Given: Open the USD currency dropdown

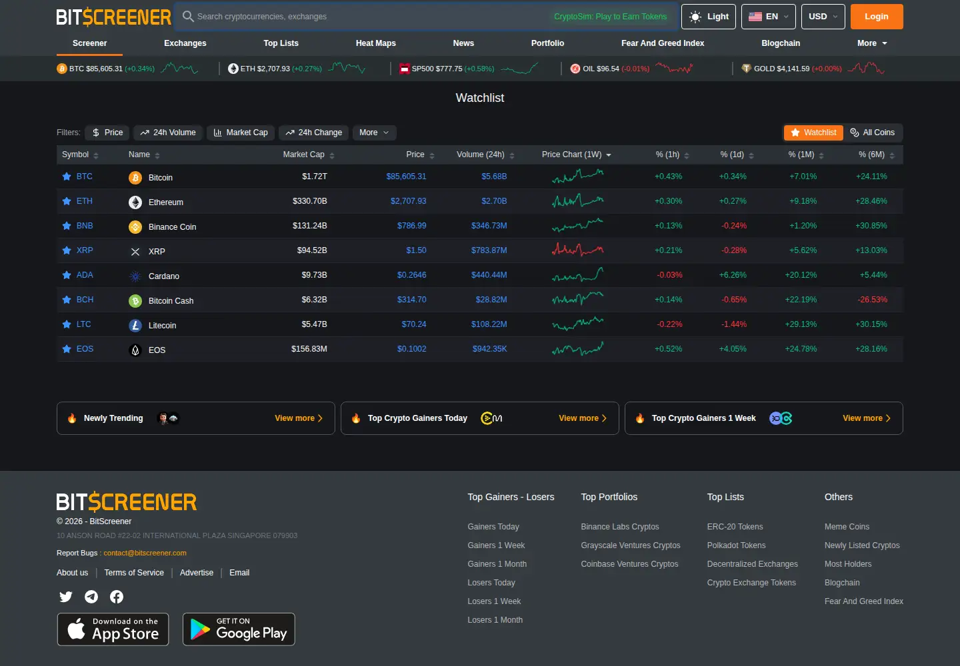Looking at the screenshot, I should 823,17.
